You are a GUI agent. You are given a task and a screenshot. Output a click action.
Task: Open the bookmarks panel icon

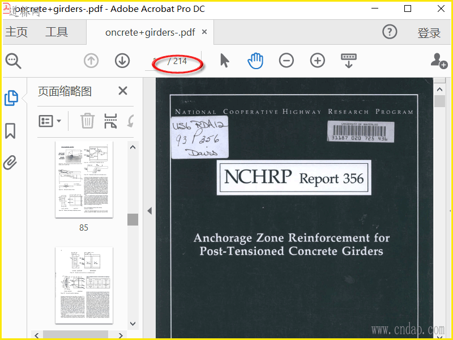tap(10, 131)
